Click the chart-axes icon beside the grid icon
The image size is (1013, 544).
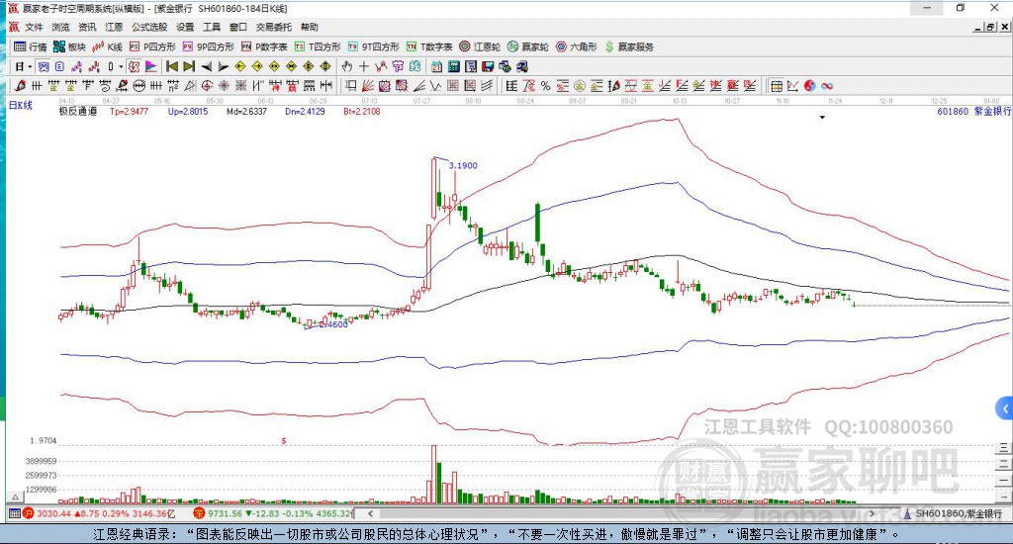[x=792, y=85]
